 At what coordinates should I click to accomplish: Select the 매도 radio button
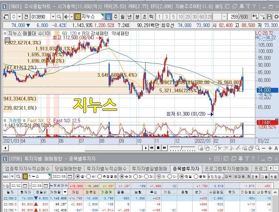146,176
